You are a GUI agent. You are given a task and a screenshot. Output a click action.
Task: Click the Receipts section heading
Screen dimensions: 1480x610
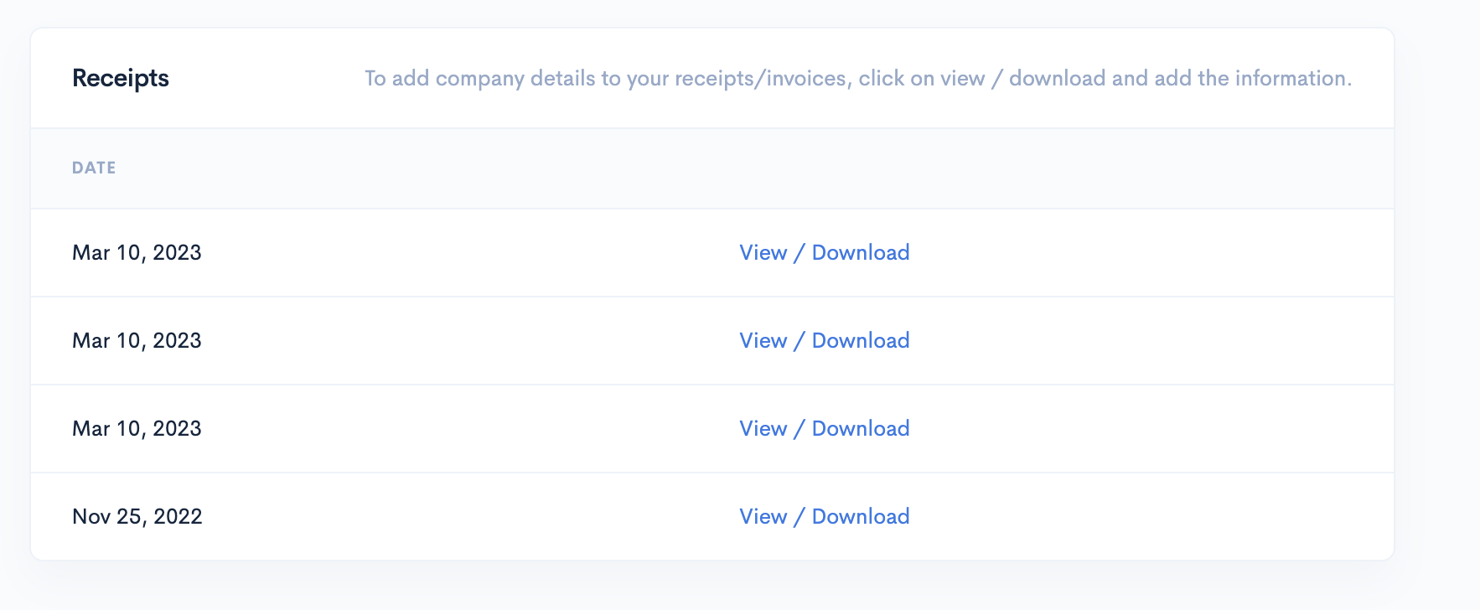121,78
